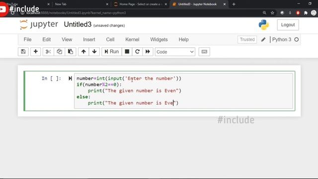Click the In [ ]: cell prompt
Image resolution: width=318 pixels, height=179 pixels.
coord(51,79)
